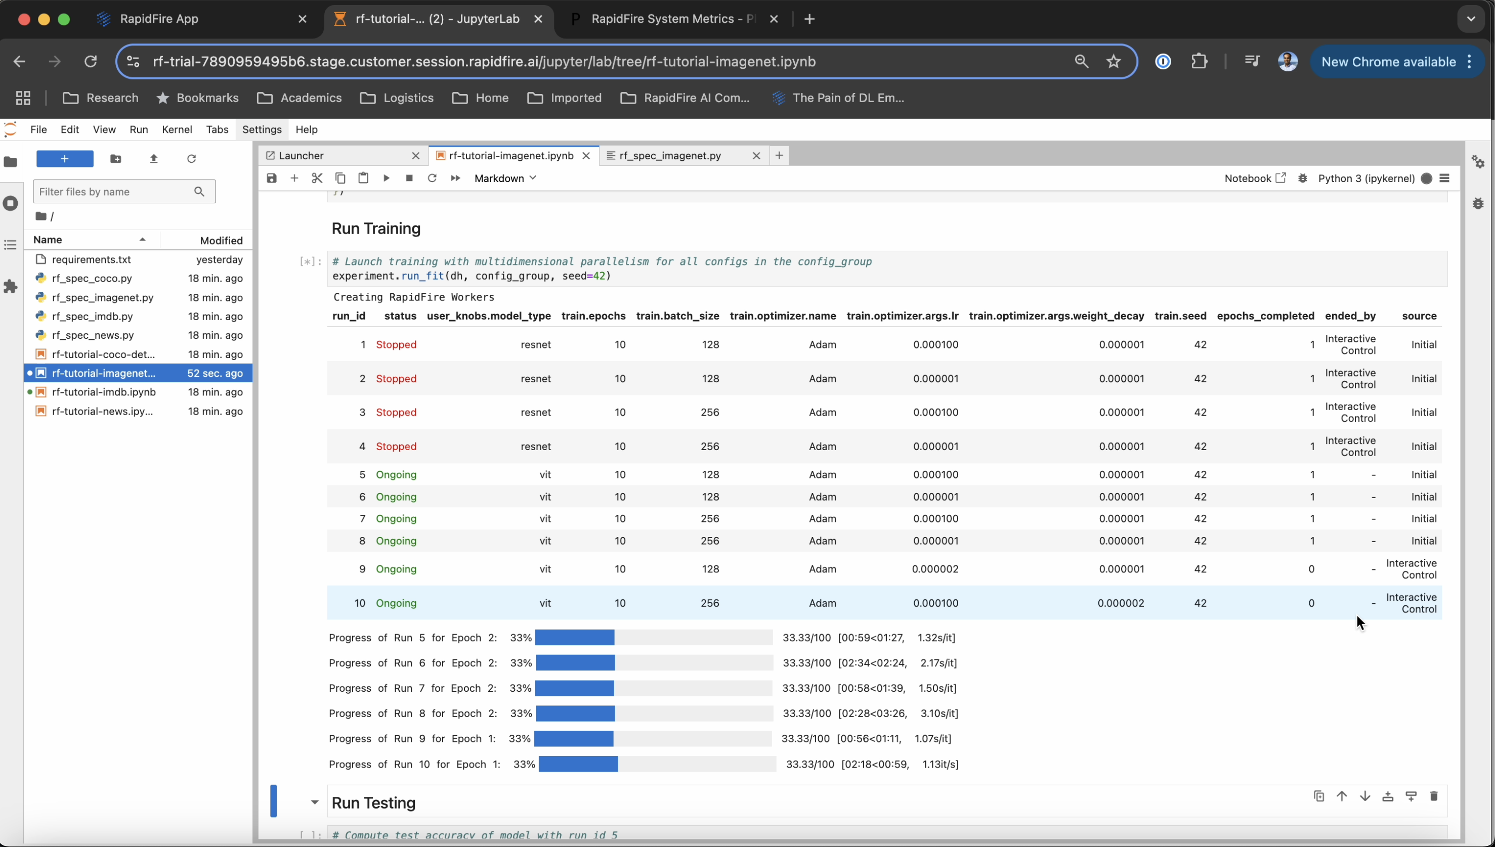Create a new folder in file browser
The height and width of the screenshot is (847, 1495).
click(116, 159)
